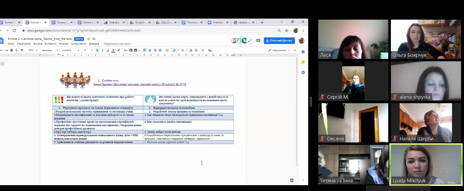Insert a link with the chain icon
This screenshot has width=464, height=191.
(126, 50)
